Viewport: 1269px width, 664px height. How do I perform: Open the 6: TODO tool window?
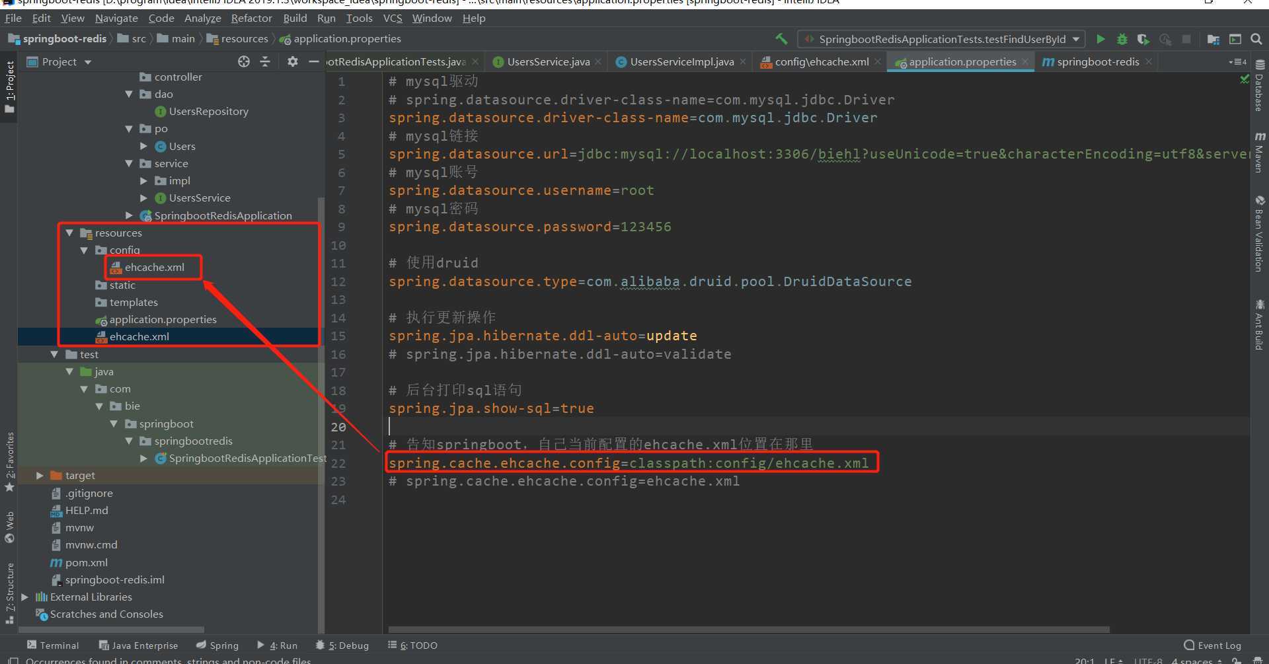tap(412, 646)
